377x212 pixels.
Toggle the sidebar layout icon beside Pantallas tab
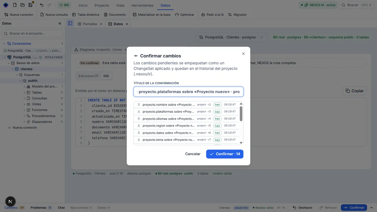click(x=70, y=24)
